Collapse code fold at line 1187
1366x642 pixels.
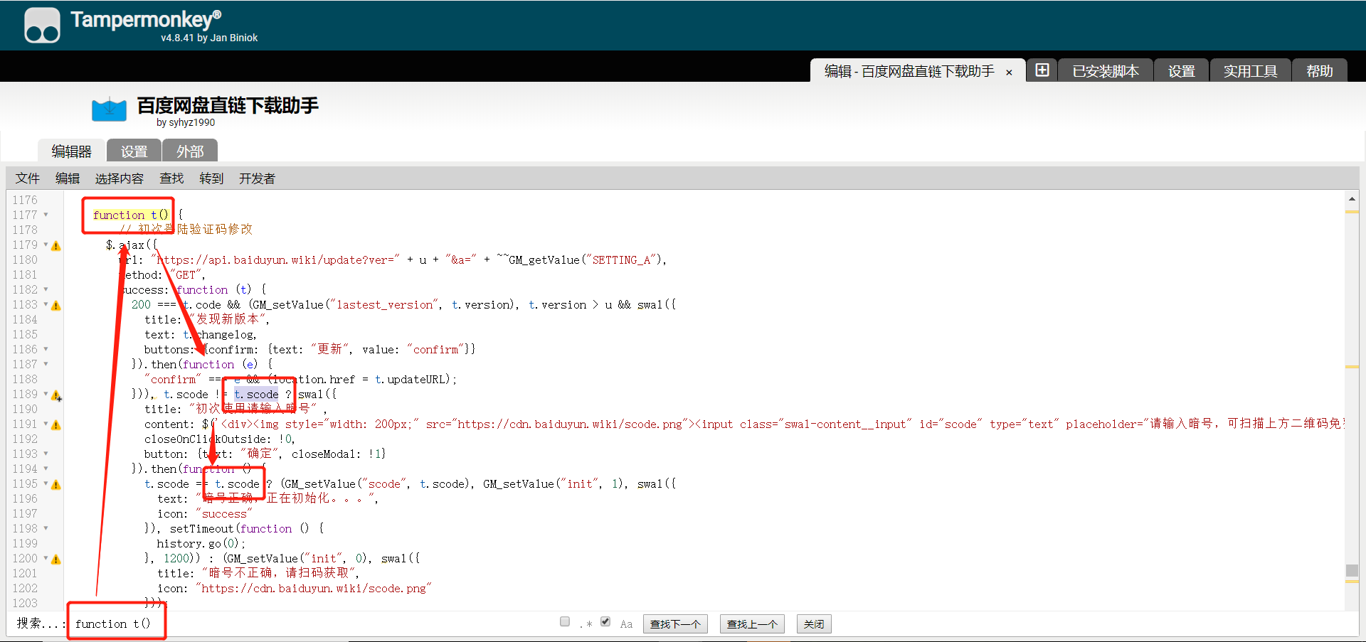click(46, 364)
